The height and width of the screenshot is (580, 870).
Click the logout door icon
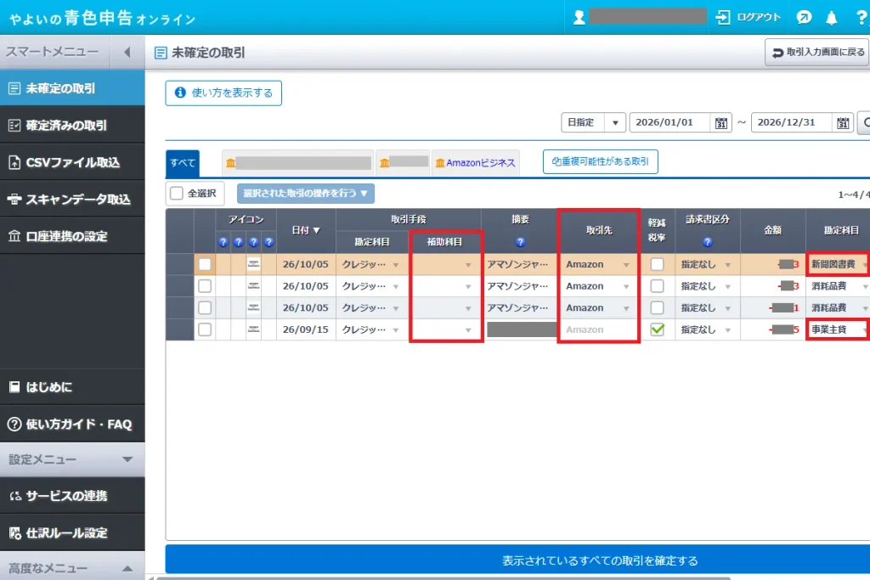tap(722, 18)
